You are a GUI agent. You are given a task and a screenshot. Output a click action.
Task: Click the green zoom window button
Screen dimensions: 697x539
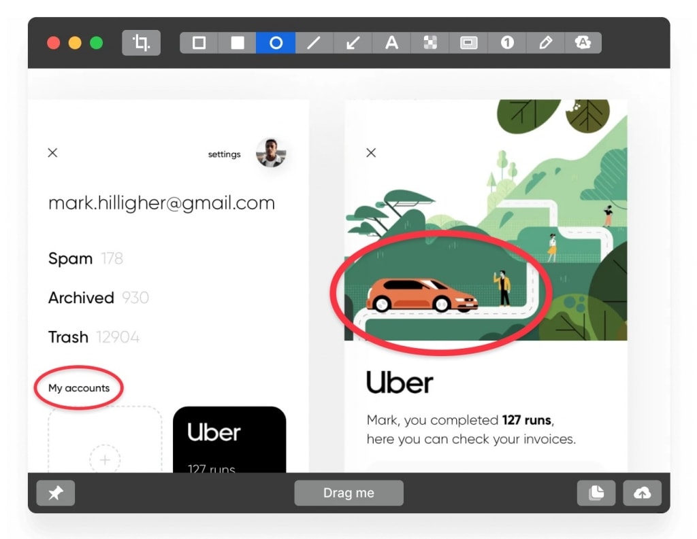click(97, 43)
